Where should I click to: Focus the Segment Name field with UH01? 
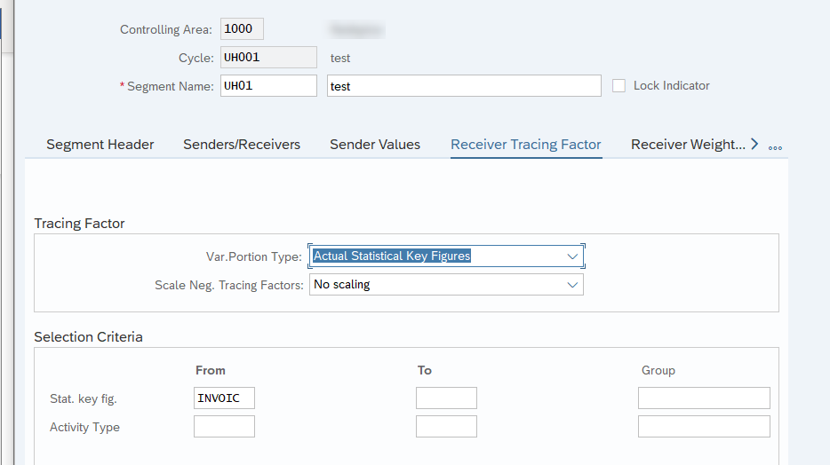pyautogui.click(x=268, y=86)
